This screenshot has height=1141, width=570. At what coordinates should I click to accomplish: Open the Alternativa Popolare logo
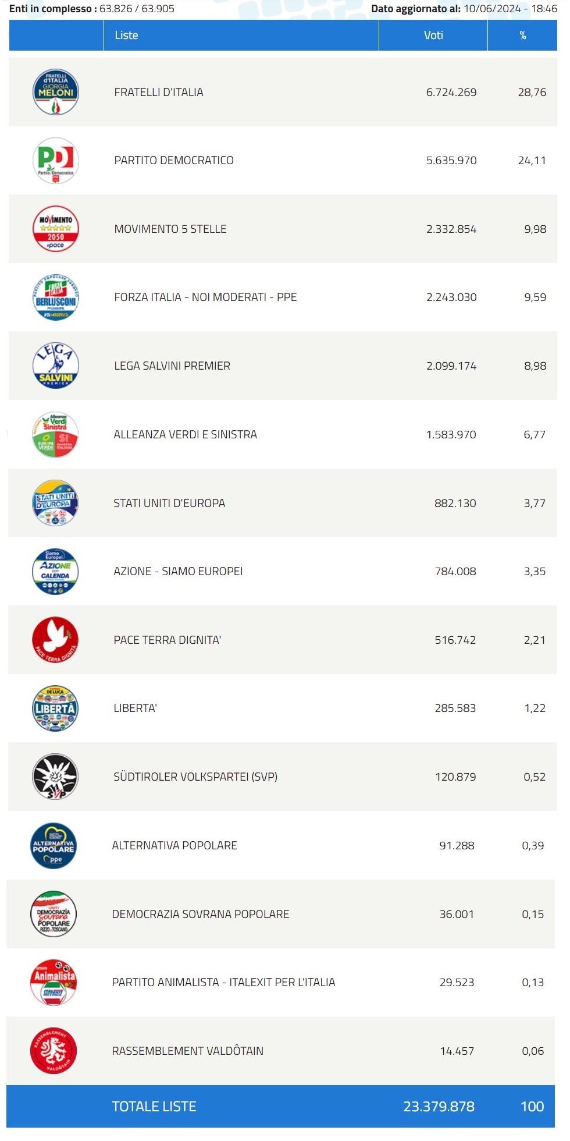[54, 845]
